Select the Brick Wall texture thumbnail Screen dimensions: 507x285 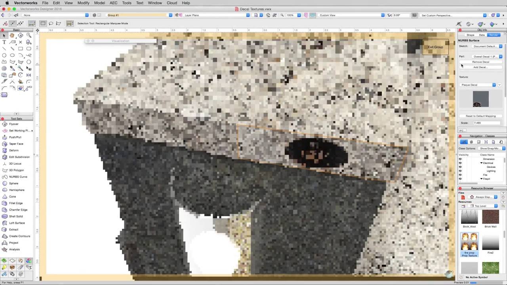click(x=490, y=217)
